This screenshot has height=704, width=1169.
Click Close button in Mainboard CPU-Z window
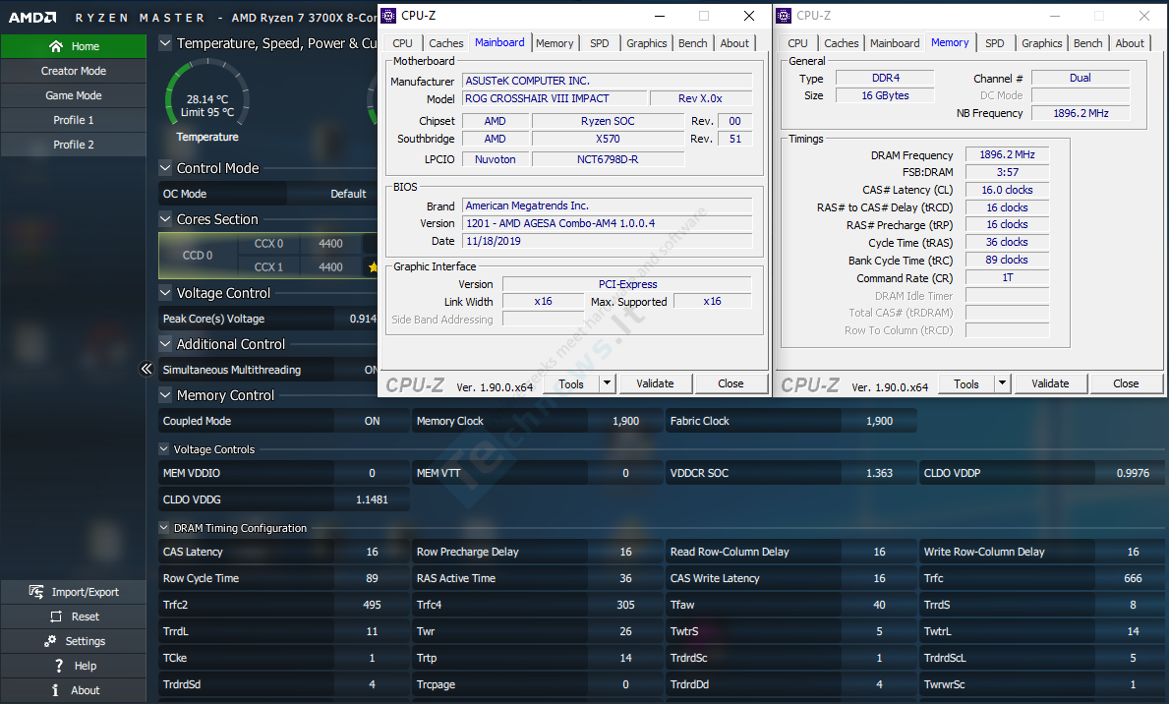point(731,383)
